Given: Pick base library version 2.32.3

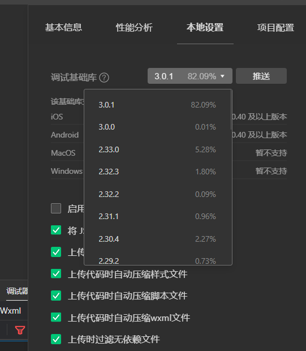Looking at the screenshot, I should tap(157, 172).
